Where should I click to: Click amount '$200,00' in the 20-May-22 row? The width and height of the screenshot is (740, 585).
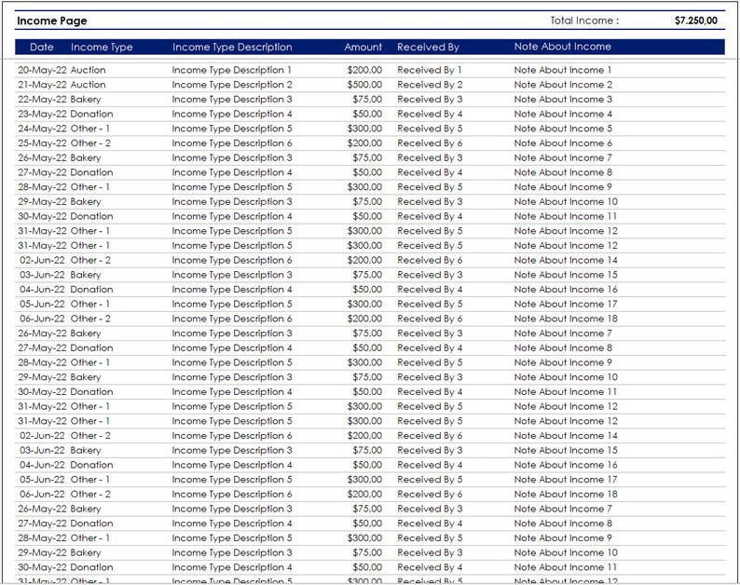pyautogui.click(x=364, y=70)
